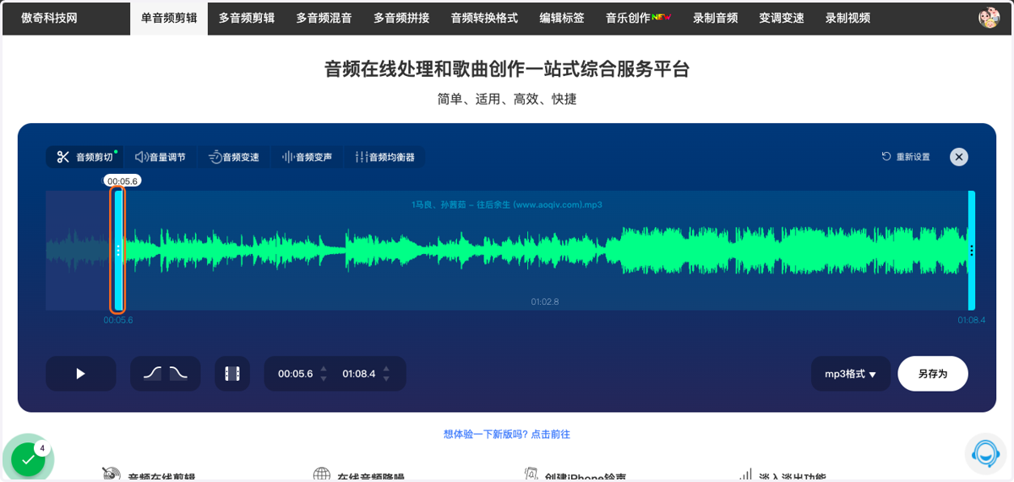
Task: Decrease start time with down arrow
Action: pyautogui.click(x=324, y=379)
